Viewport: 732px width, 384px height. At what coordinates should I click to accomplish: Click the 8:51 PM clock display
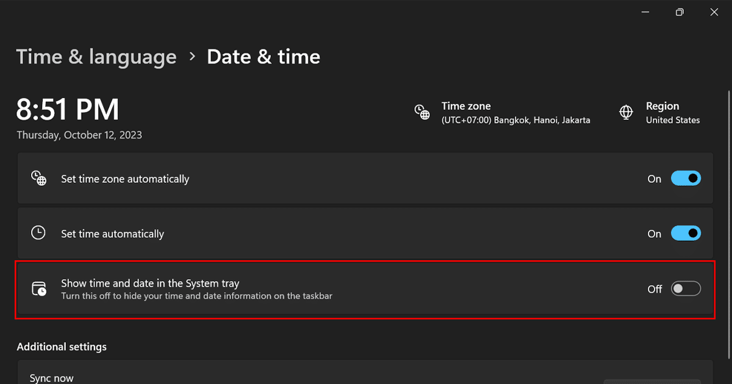68,110
